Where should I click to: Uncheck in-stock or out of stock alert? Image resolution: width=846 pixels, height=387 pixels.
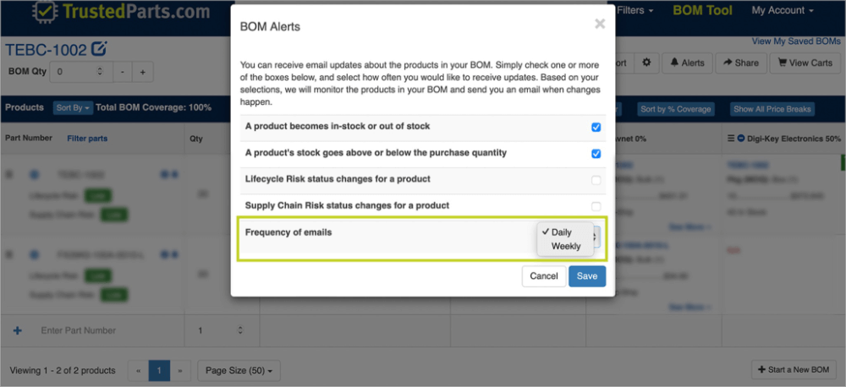pos(596,128)
